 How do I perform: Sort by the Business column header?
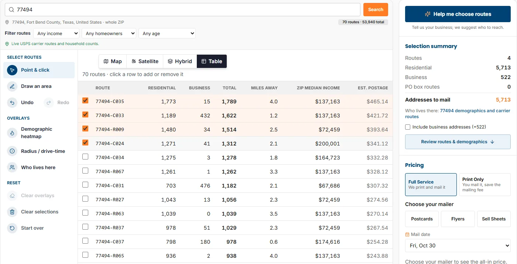click(199, 88)
